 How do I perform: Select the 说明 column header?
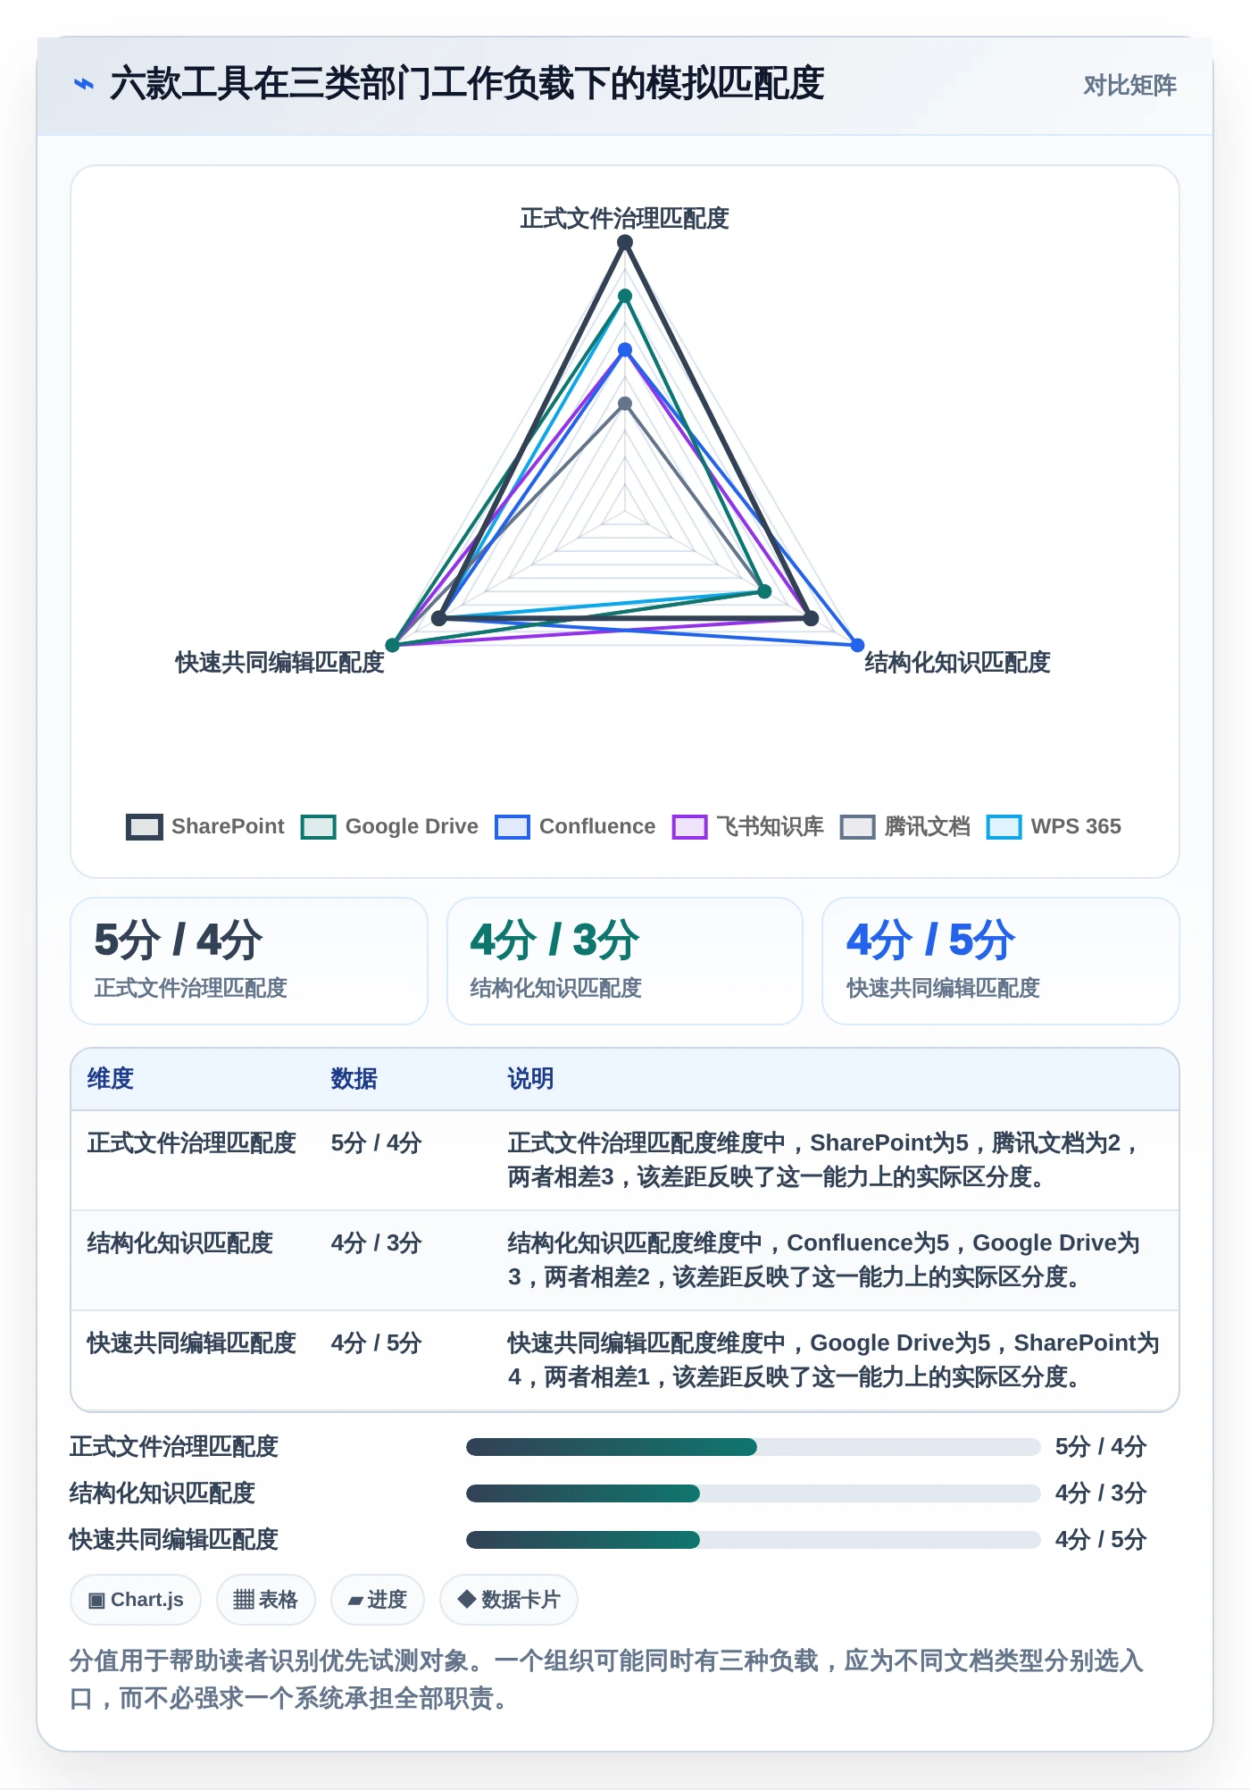point(531,1079)
